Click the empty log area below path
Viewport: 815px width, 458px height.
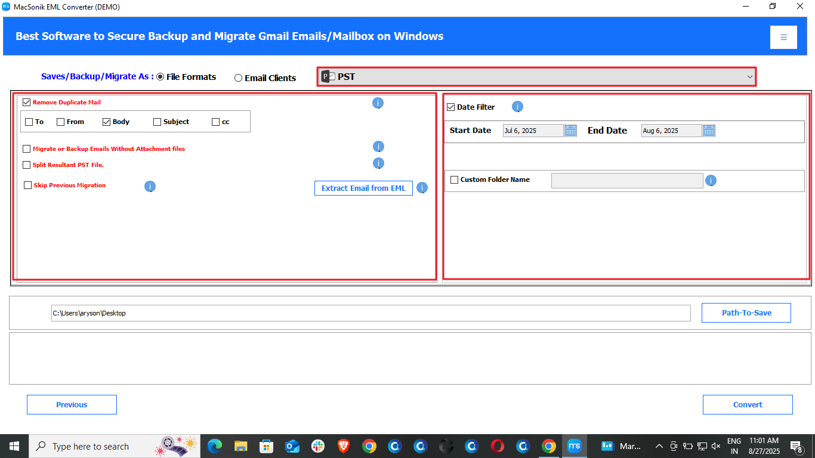pyautogui.click(x=410, y=358)
